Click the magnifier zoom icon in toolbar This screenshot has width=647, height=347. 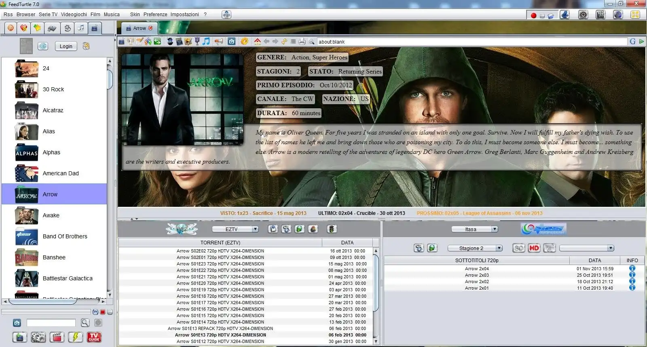click(311, 42)
